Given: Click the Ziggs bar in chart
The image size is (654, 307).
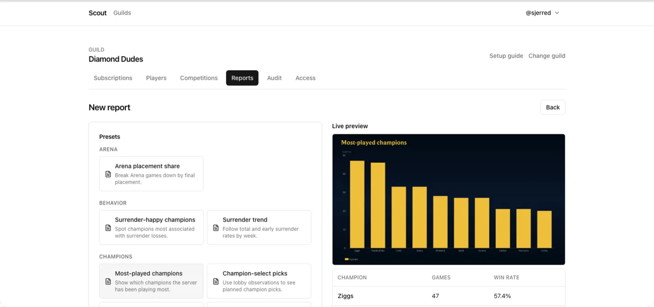Looking at the screenshot, I should 357,204.
